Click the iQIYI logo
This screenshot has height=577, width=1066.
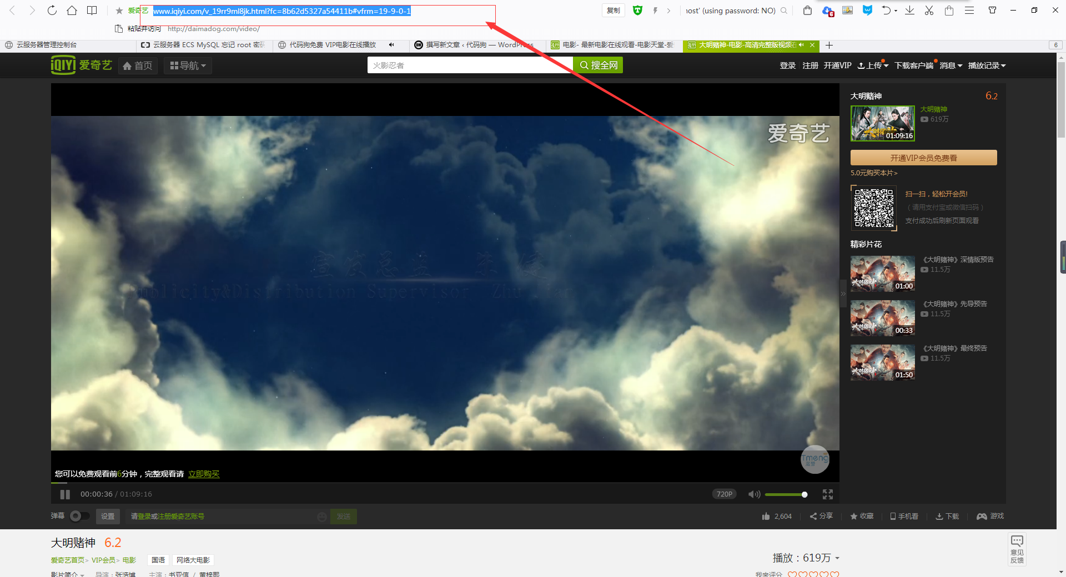tap(82, 65)
